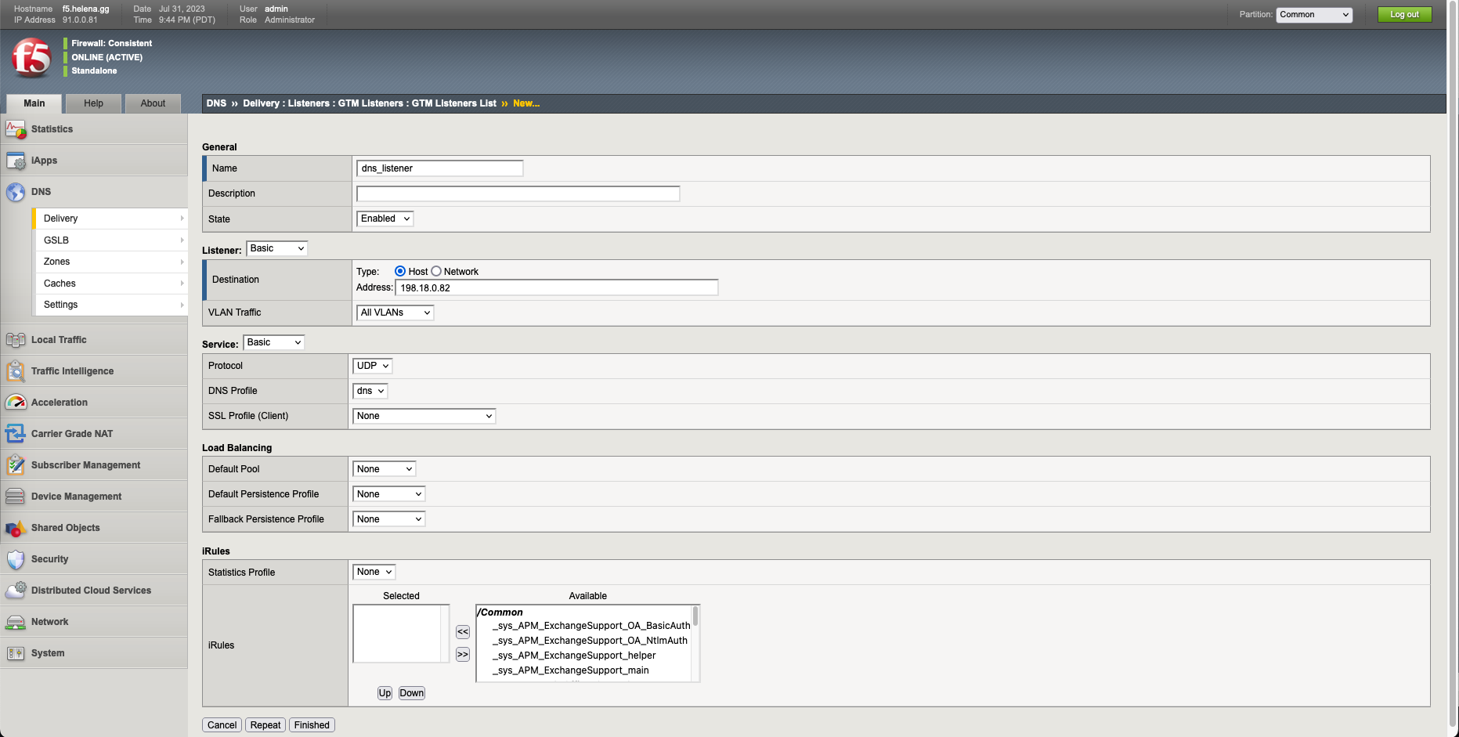
Task: Select the Network destination type radio button
Action: coord(436,271)
